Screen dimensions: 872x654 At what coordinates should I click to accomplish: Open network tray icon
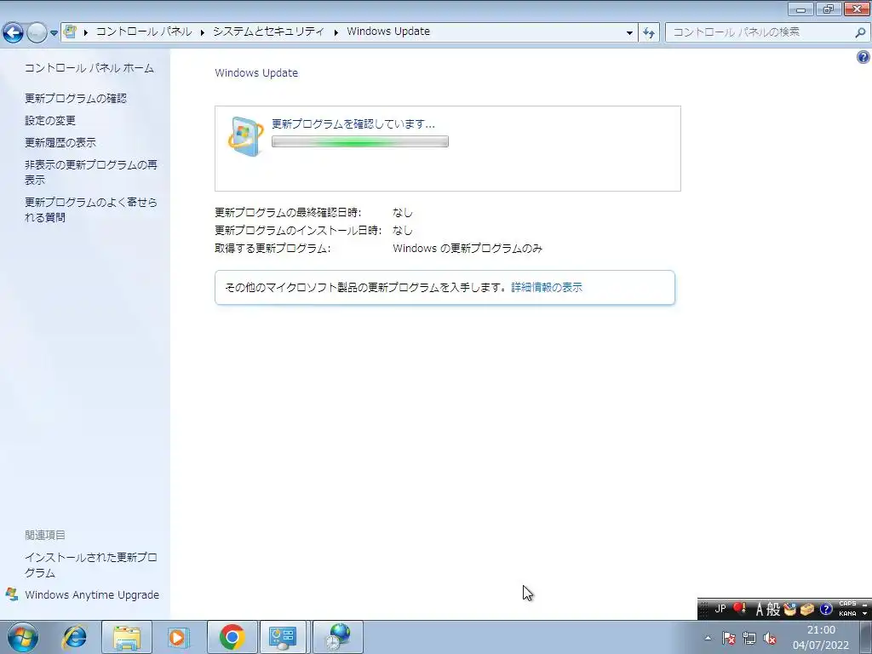(x=749, y=638)
